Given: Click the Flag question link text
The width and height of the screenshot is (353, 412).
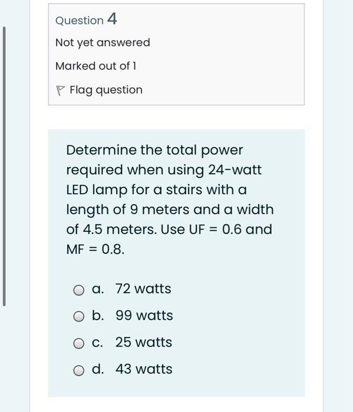Looking at the screenshot, I should pos(106,90).
